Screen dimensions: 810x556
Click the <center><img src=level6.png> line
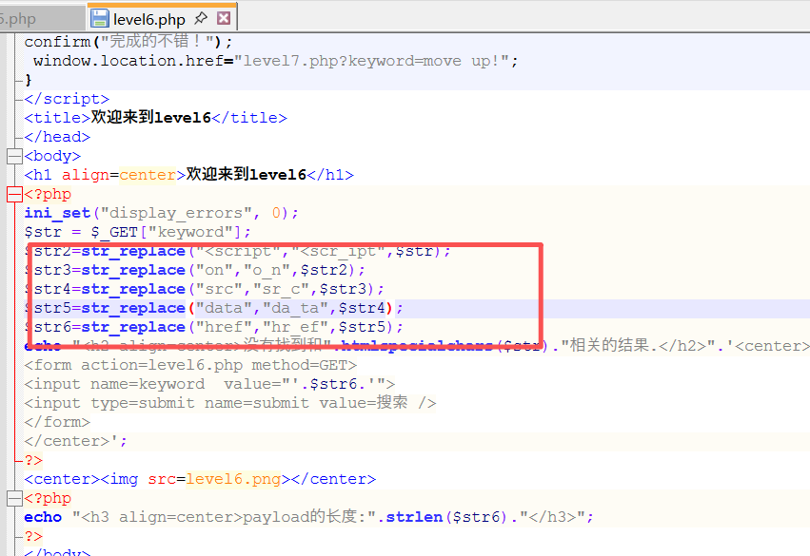[200, 479]
